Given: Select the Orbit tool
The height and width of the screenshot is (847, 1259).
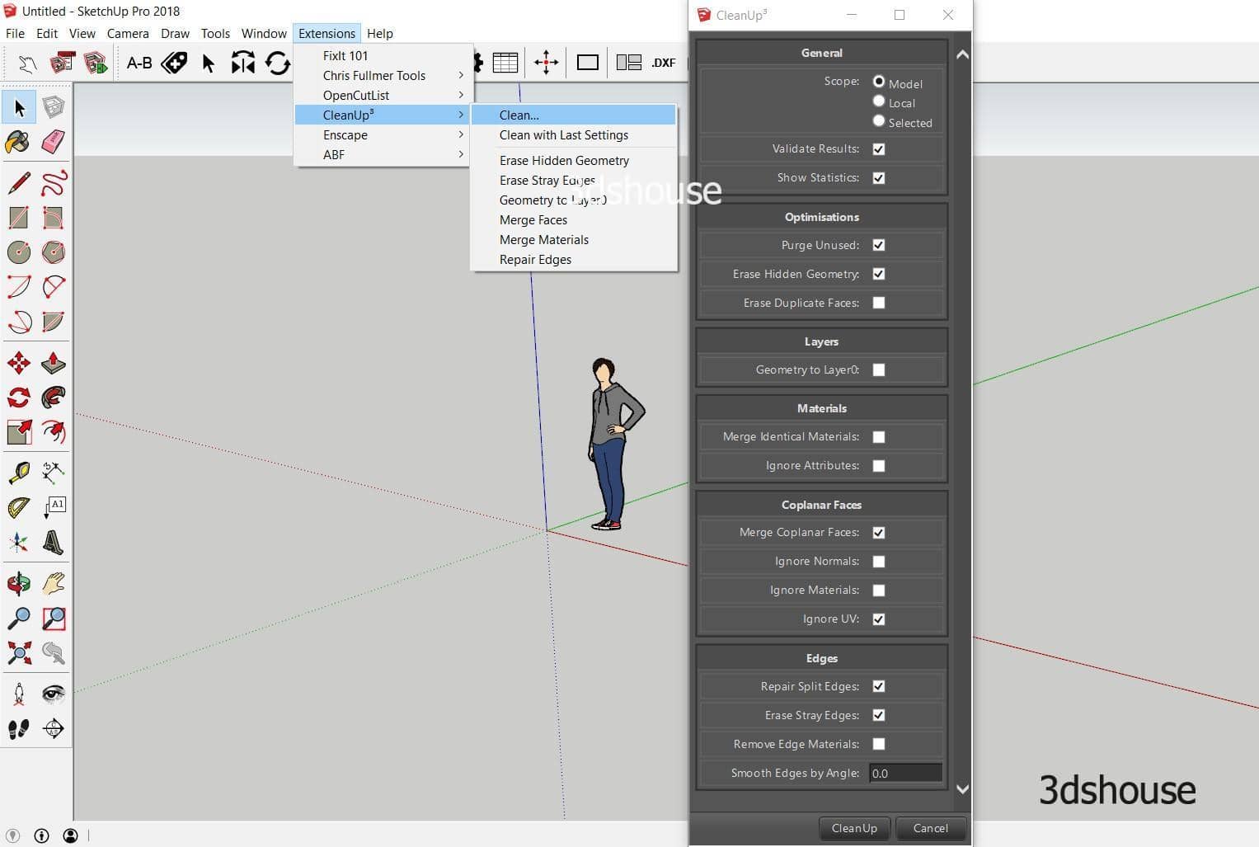Looking at the screenshot, I should [18, 584].
